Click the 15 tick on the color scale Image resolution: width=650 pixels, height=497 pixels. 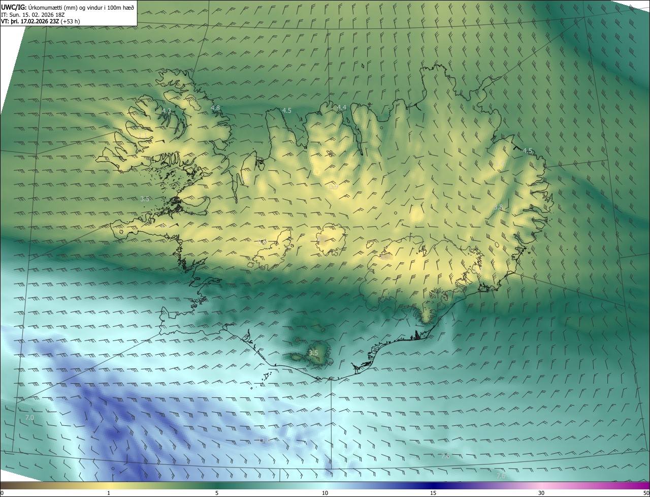coord(433,493)
